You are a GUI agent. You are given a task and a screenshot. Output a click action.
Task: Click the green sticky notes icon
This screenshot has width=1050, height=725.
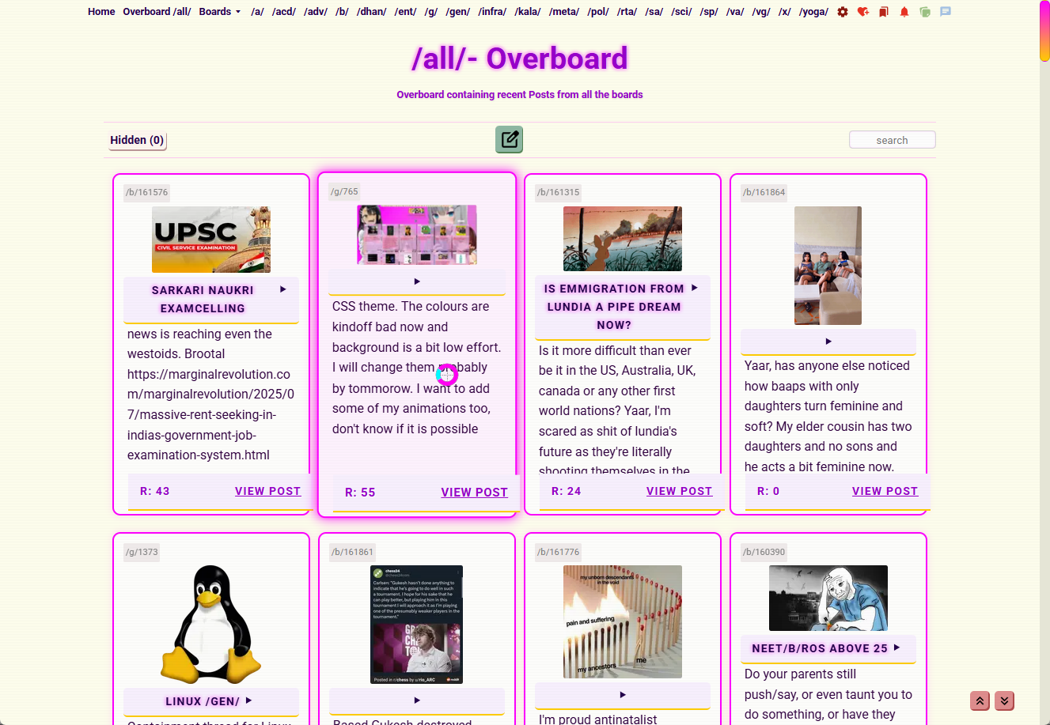coord(925,12)
